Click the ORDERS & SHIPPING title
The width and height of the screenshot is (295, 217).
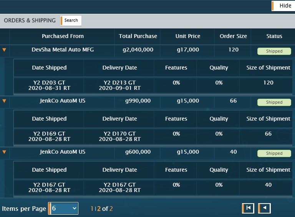[x=30, y=20]
